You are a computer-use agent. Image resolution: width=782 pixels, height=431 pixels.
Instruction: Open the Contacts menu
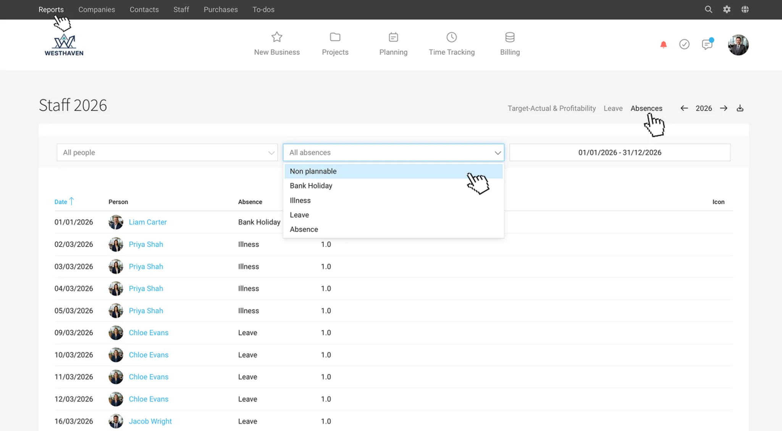[144, 10]
